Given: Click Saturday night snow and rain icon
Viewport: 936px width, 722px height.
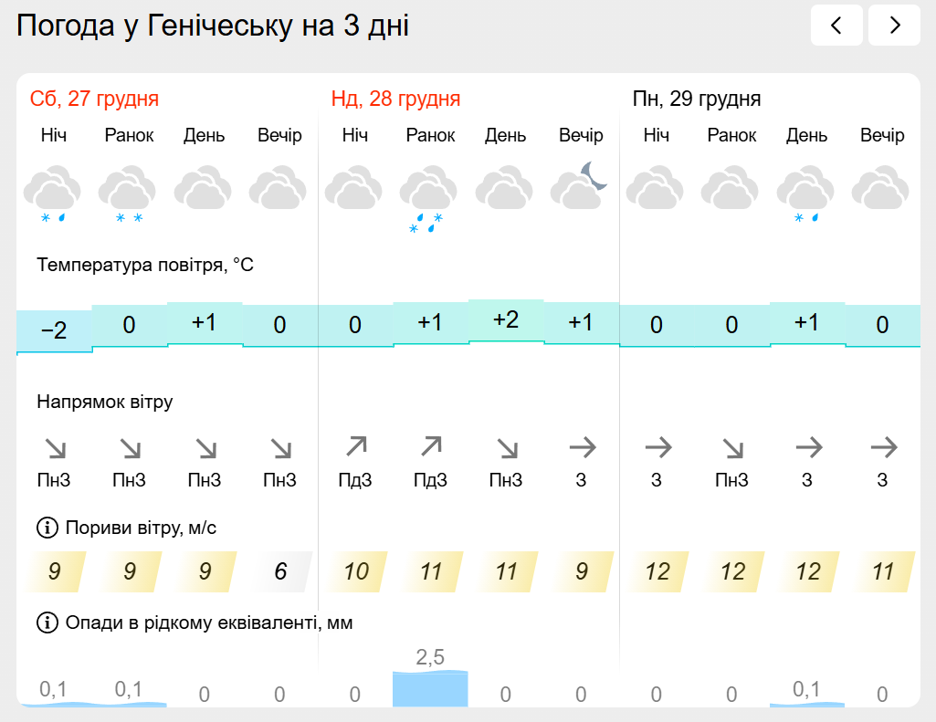Looking at the screenshot, I should (53, 194).
